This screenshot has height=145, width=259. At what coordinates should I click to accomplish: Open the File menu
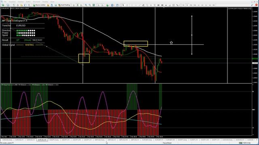coord(5,2)
